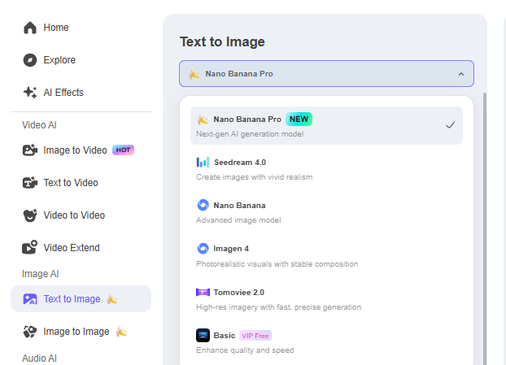This screenshot has height=365, width=506.
Task: Click the Text to Video icon
Action: (30, 183)
